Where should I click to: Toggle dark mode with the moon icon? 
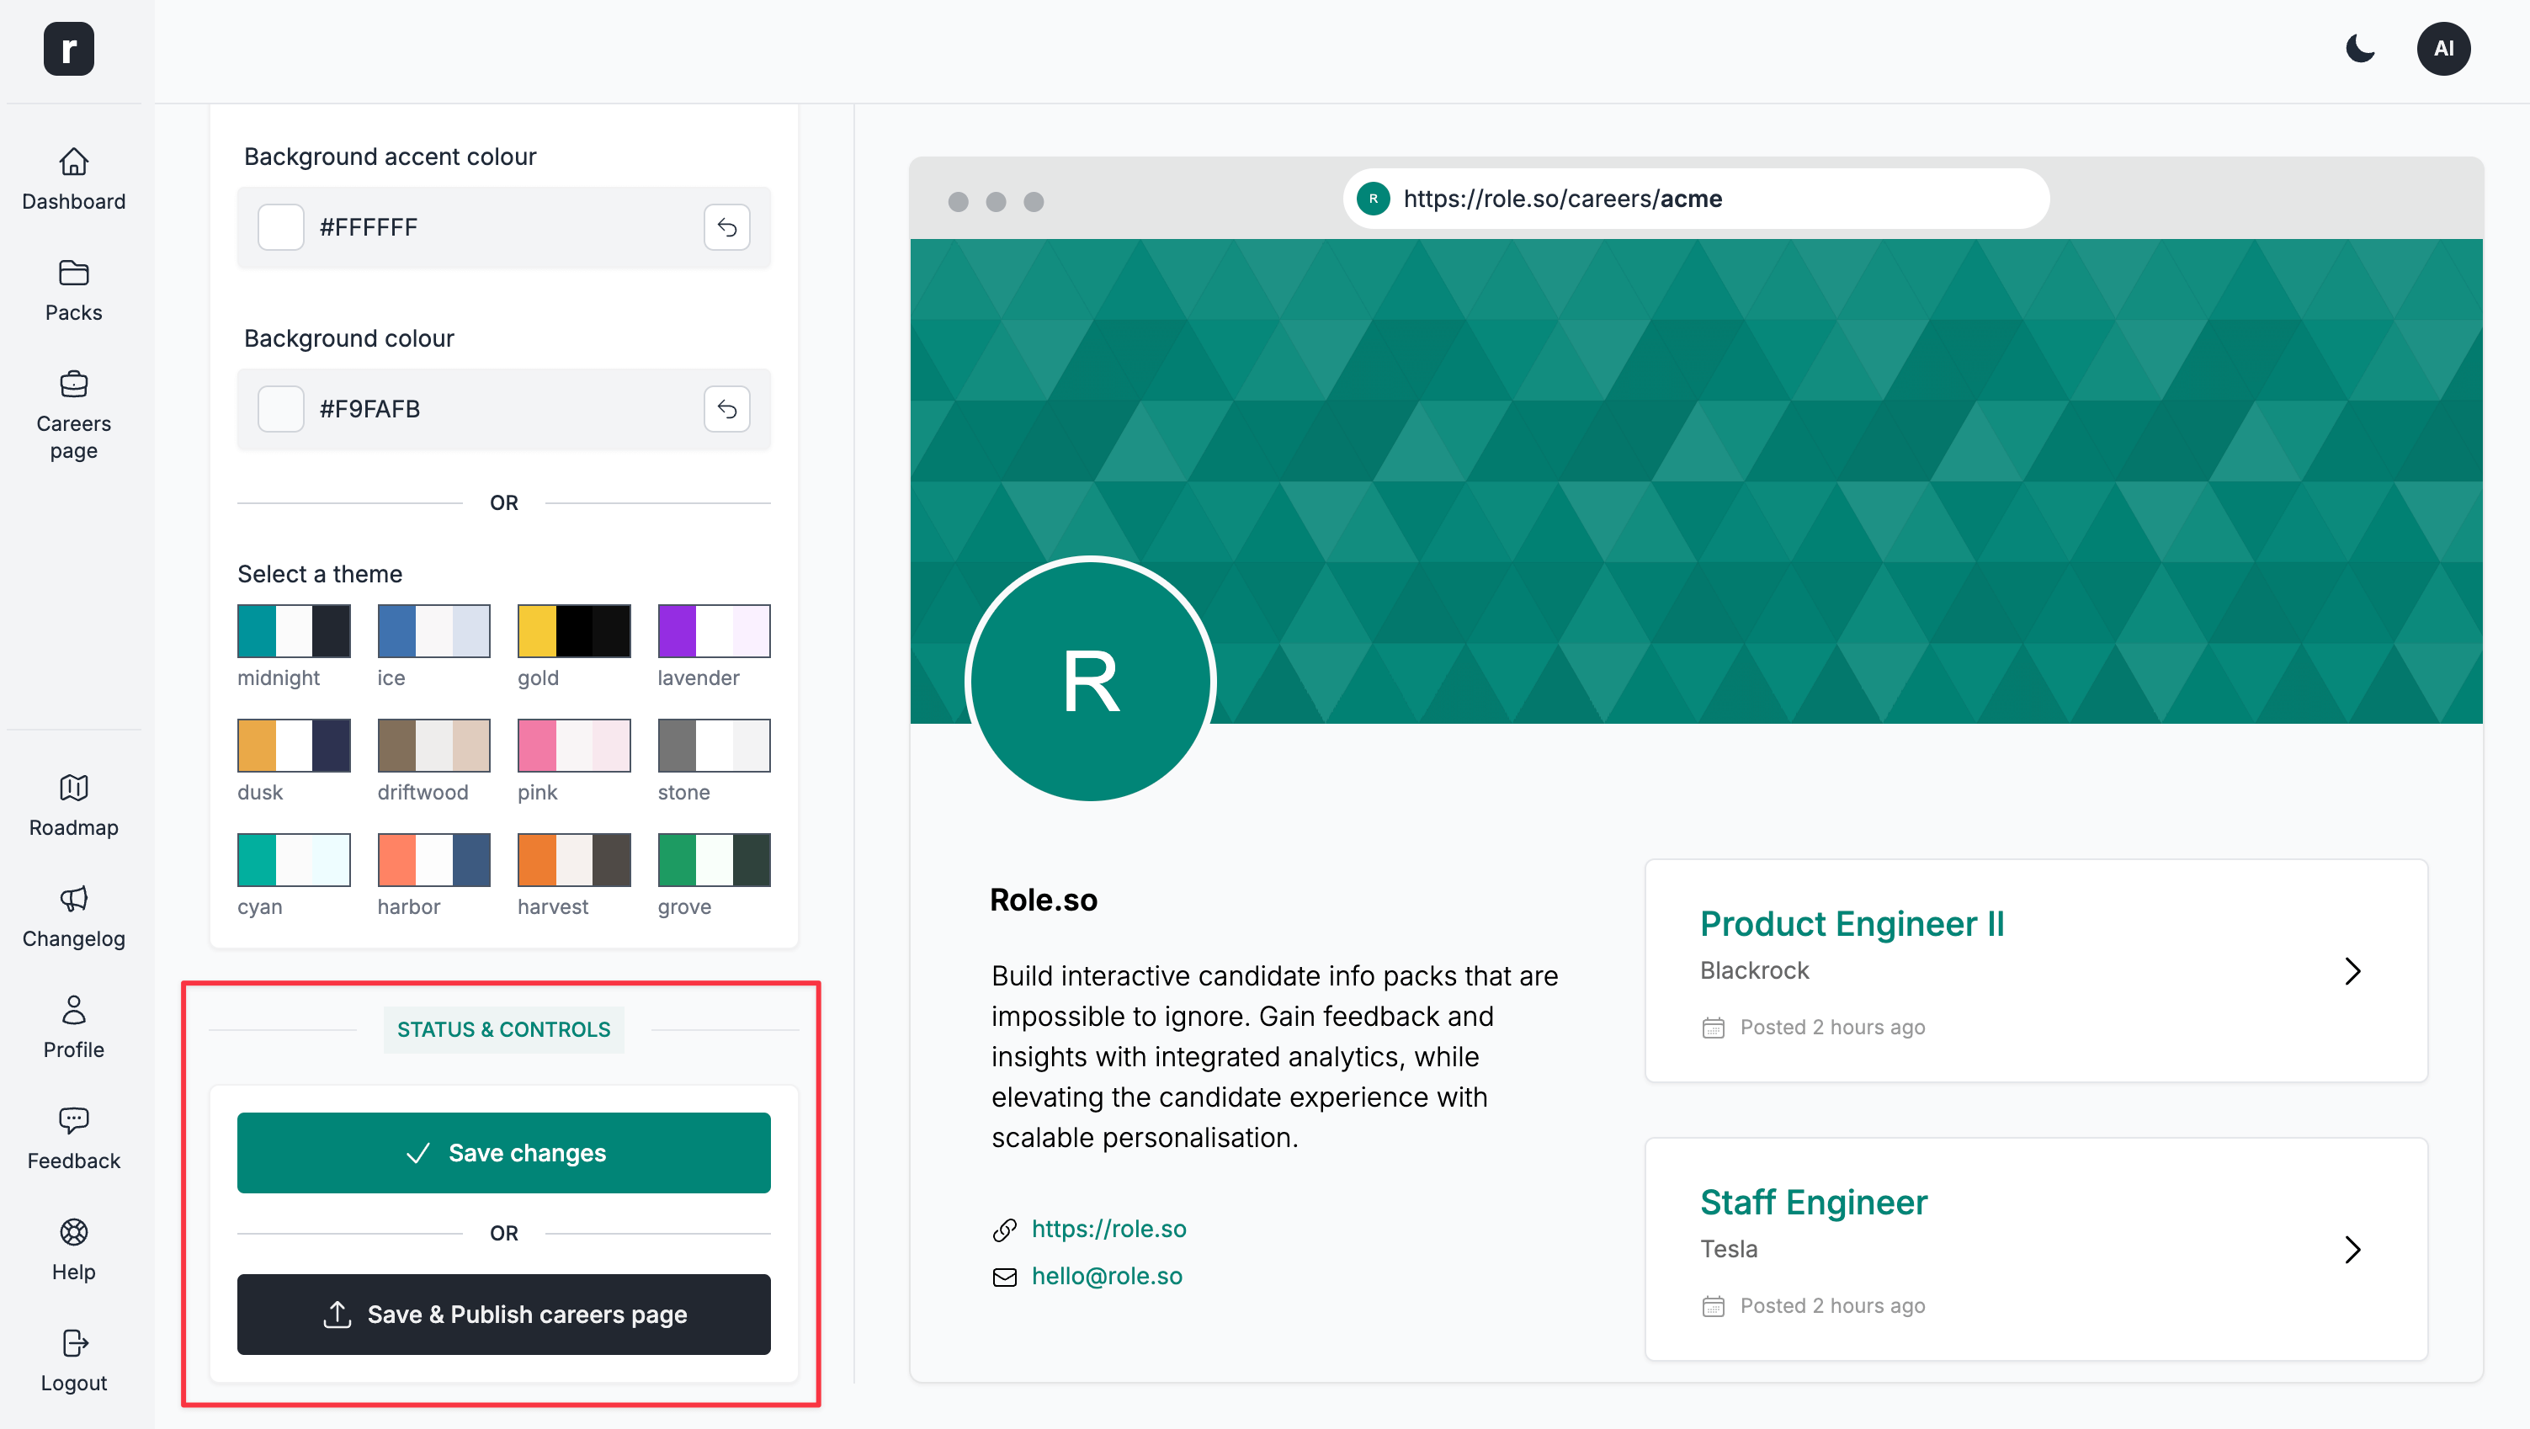click(2360, 48)
